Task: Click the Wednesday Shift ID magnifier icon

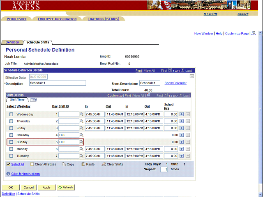Action: (81, 115)
